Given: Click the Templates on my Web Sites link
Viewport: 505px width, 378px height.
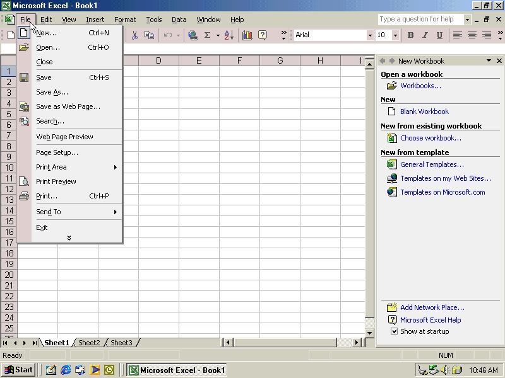Looking at the screenshot, I should [446, 178].
